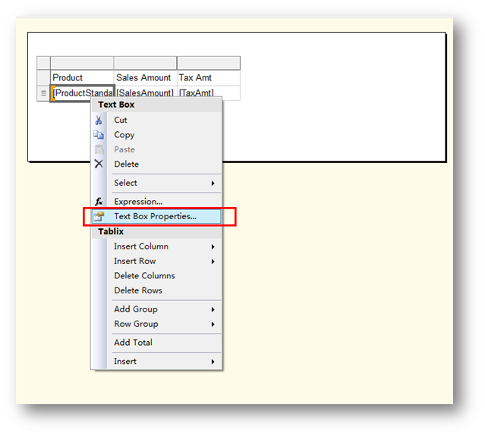Select the Tax Amt header cell

(209, 77)
